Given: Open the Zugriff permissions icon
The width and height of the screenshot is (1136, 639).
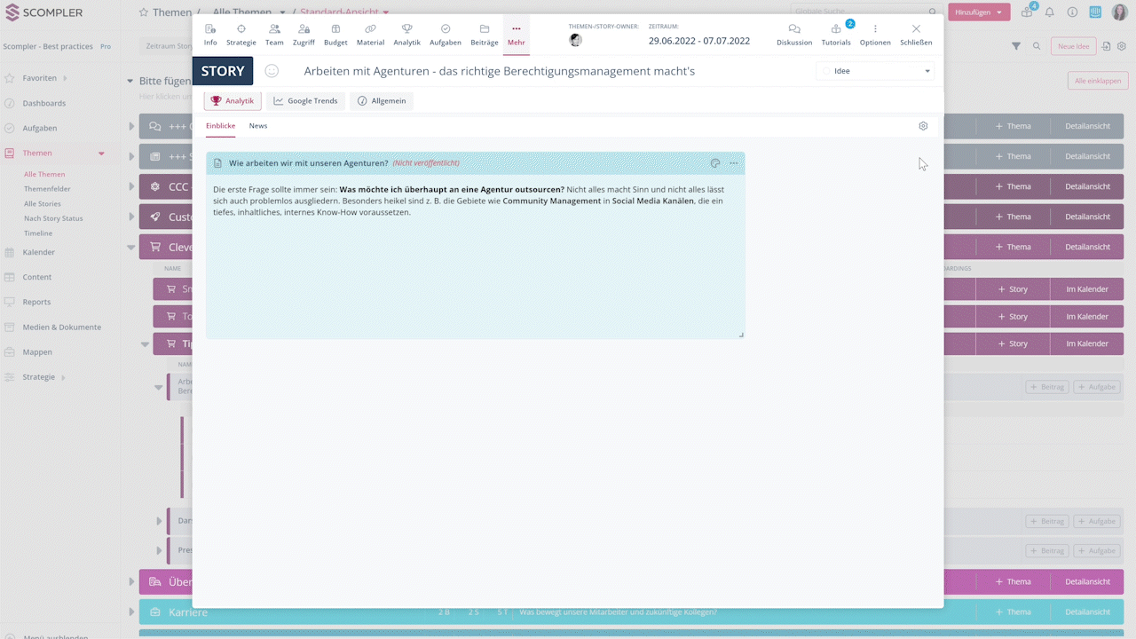Looking at the screenshot, I should coord(304,35).
